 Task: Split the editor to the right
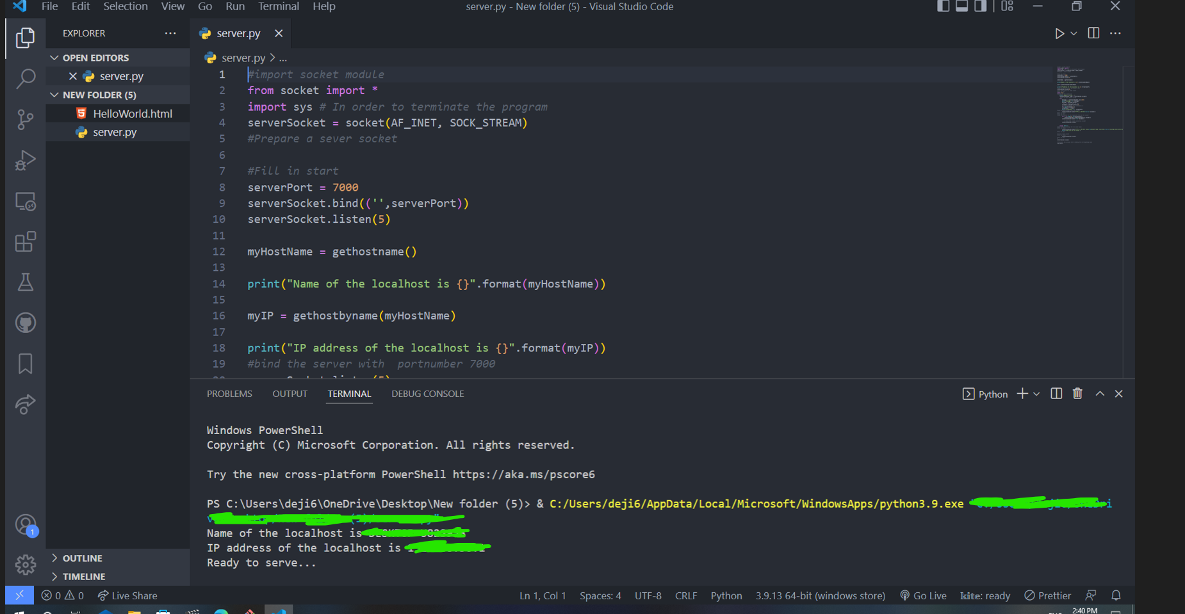pyautogui.click(x=1093, y=33)
